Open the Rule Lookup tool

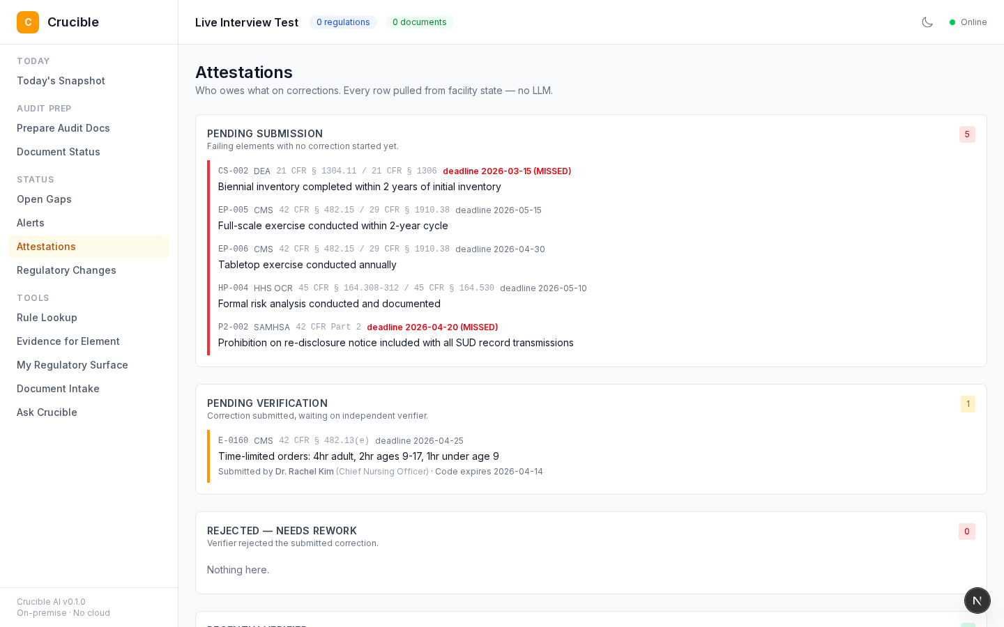pyautogui.click(x=47, y=318)
